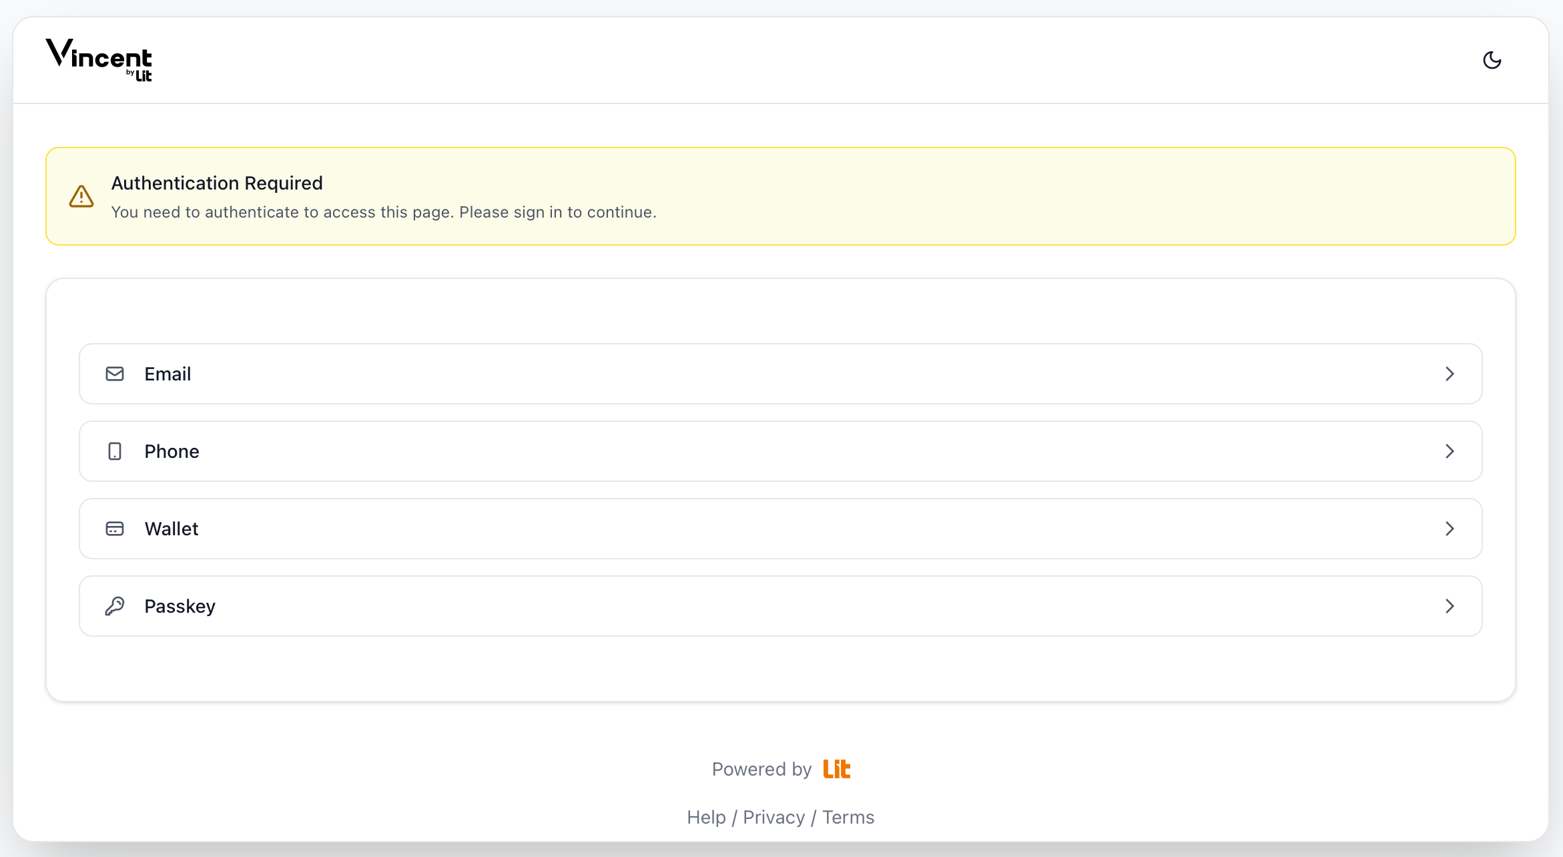Click the 'You need to authenticate' message text
Image resolution: width=1563 pixels, height=857 pixels.
tap(384, 212)
